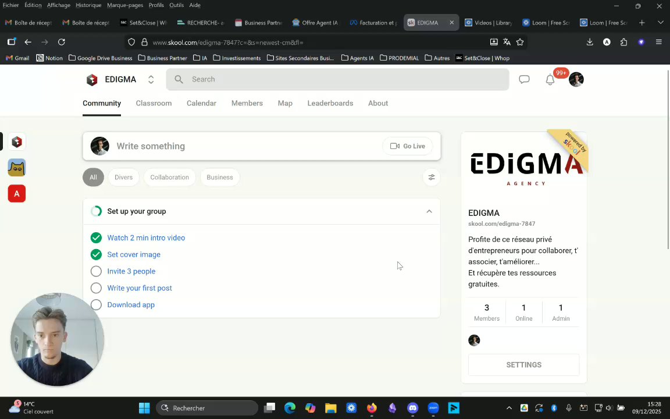670x419 pixels.
Task: Click the checked circle for Watch intro video
Action: coord(96,237)
